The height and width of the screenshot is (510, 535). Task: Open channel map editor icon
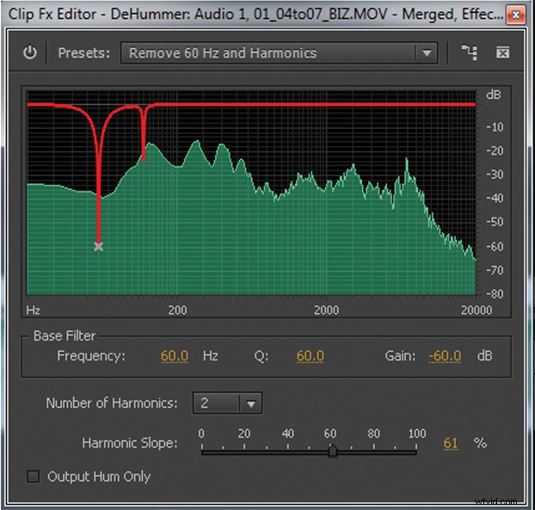(470, 52)
